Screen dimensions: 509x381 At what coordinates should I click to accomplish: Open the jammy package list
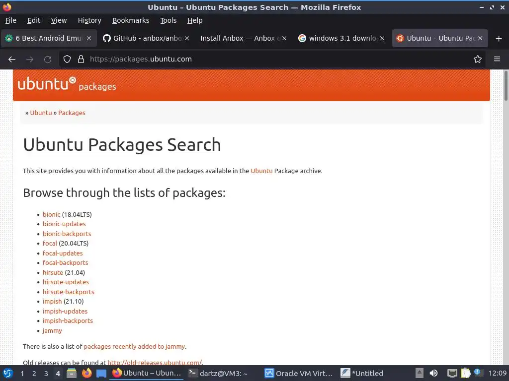pyautogui.click(x=52, y=331)
